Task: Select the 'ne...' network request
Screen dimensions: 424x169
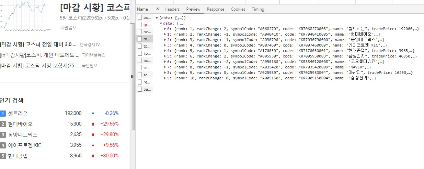Action: 144,32
